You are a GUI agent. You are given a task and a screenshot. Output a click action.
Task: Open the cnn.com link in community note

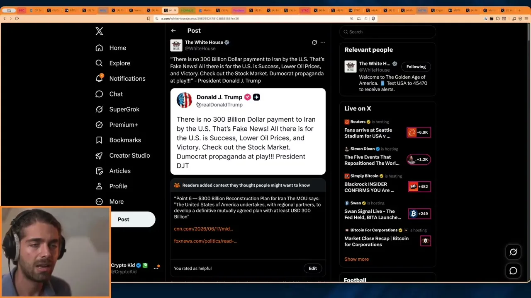(203, 229)
